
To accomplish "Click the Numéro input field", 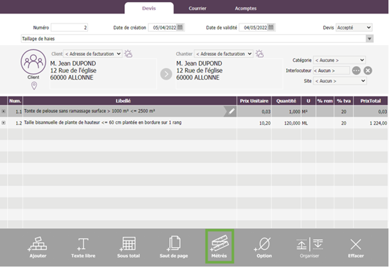I will tap(69, 28).
